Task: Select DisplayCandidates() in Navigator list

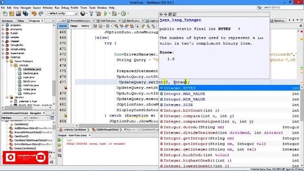Action: point(25,148)
